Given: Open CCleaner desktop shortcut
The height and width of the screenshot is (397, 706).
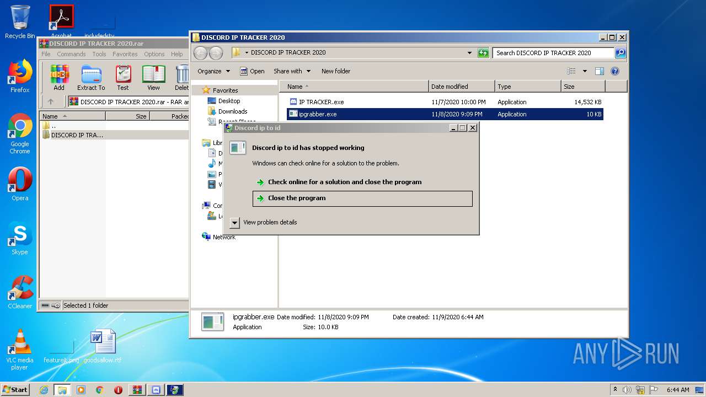Looking at the screenshot, I should click(x=20, y=292).
